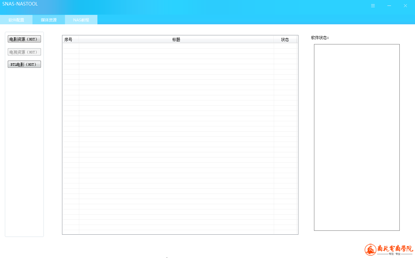
Task: Click the 状态 column header
Action: pyautogui.click(x=285, y=40)
